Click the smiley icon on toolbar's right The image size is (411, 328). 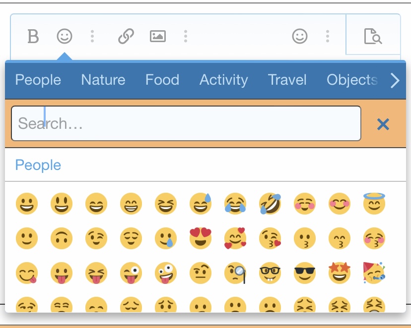pos(300,36)
